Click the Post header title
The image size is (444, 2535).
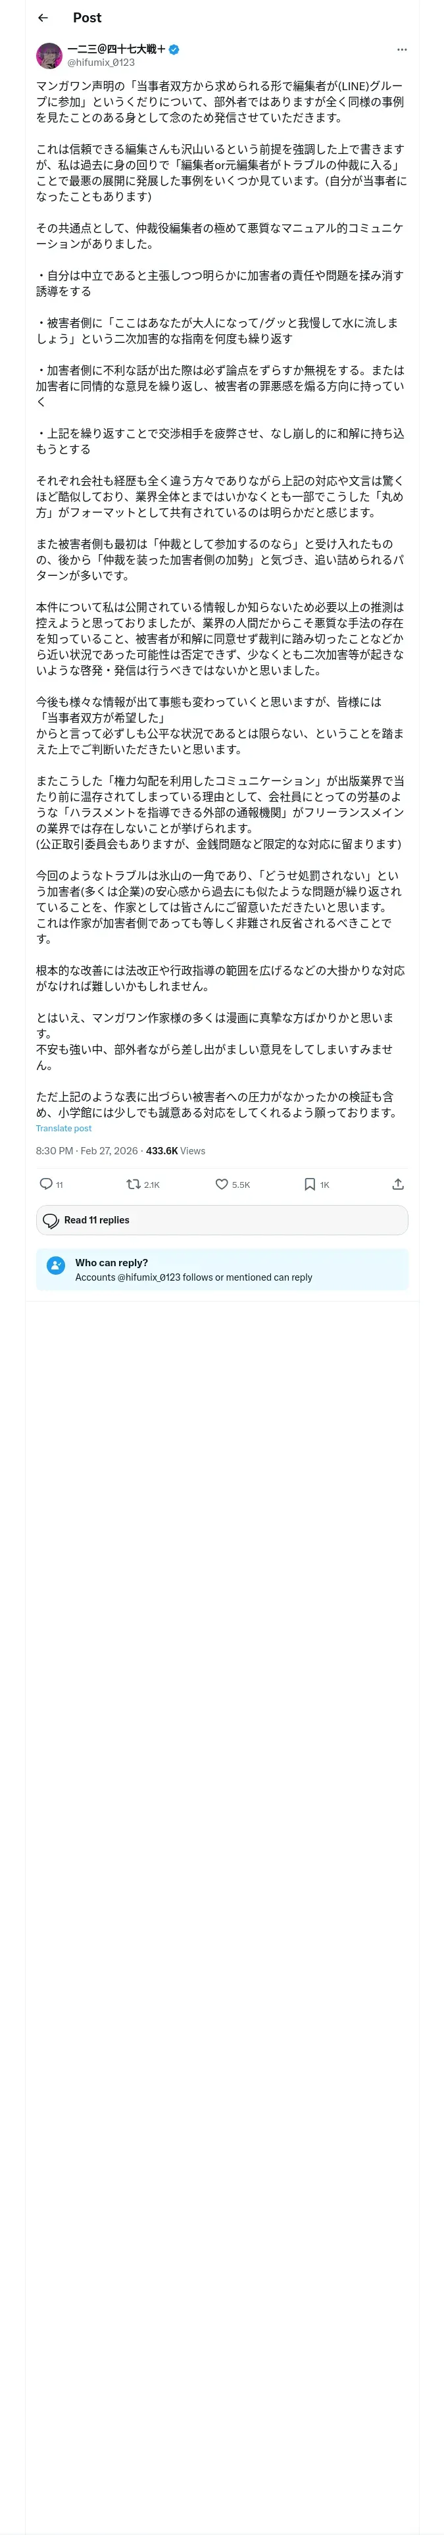tap(87, 18)
